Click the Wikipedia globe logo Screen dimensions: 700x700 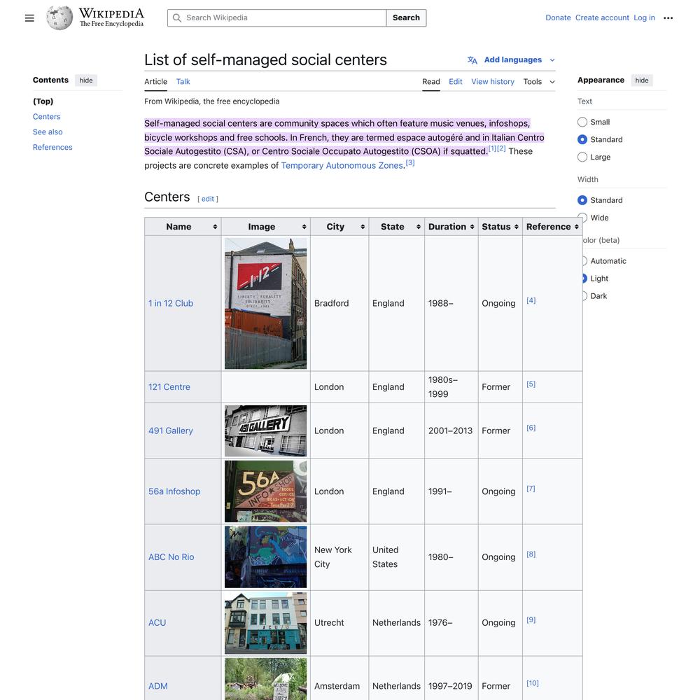coord(59,18)
